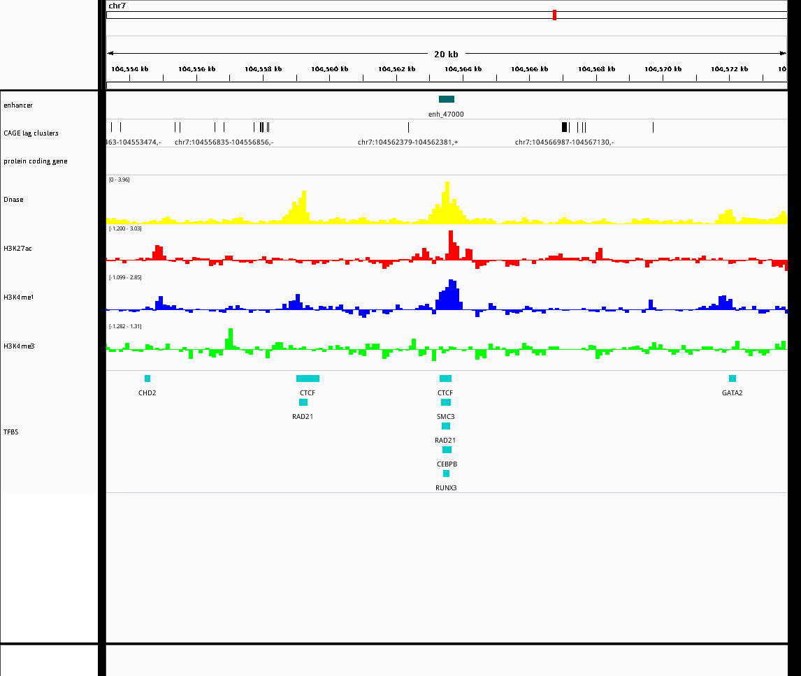Viewport: 801px width, 676px height.
Task: Click CAGE cluster label chr7:104566987-104567130,-
Action: (565, 142)
